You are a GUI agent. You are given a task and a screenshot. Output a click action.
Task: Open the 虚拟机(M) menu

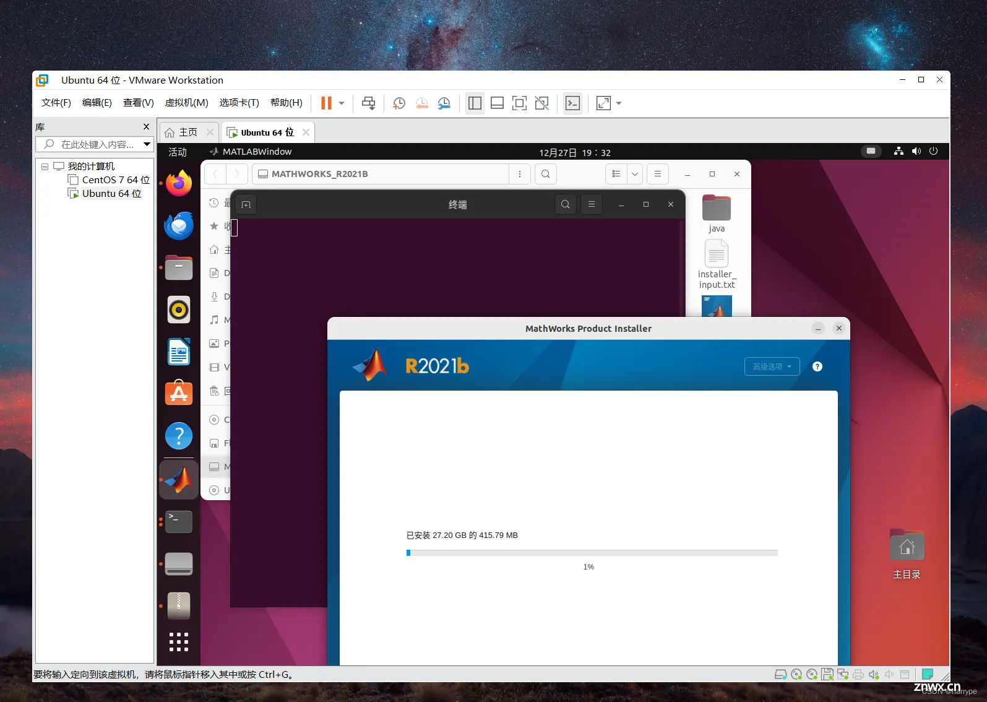(187, 103)
